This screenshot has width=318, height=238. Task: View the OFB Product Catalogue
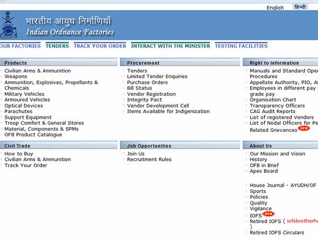[33, 135]
